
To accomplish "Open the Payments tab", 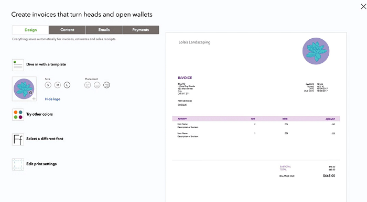I will tap(141, 30).
